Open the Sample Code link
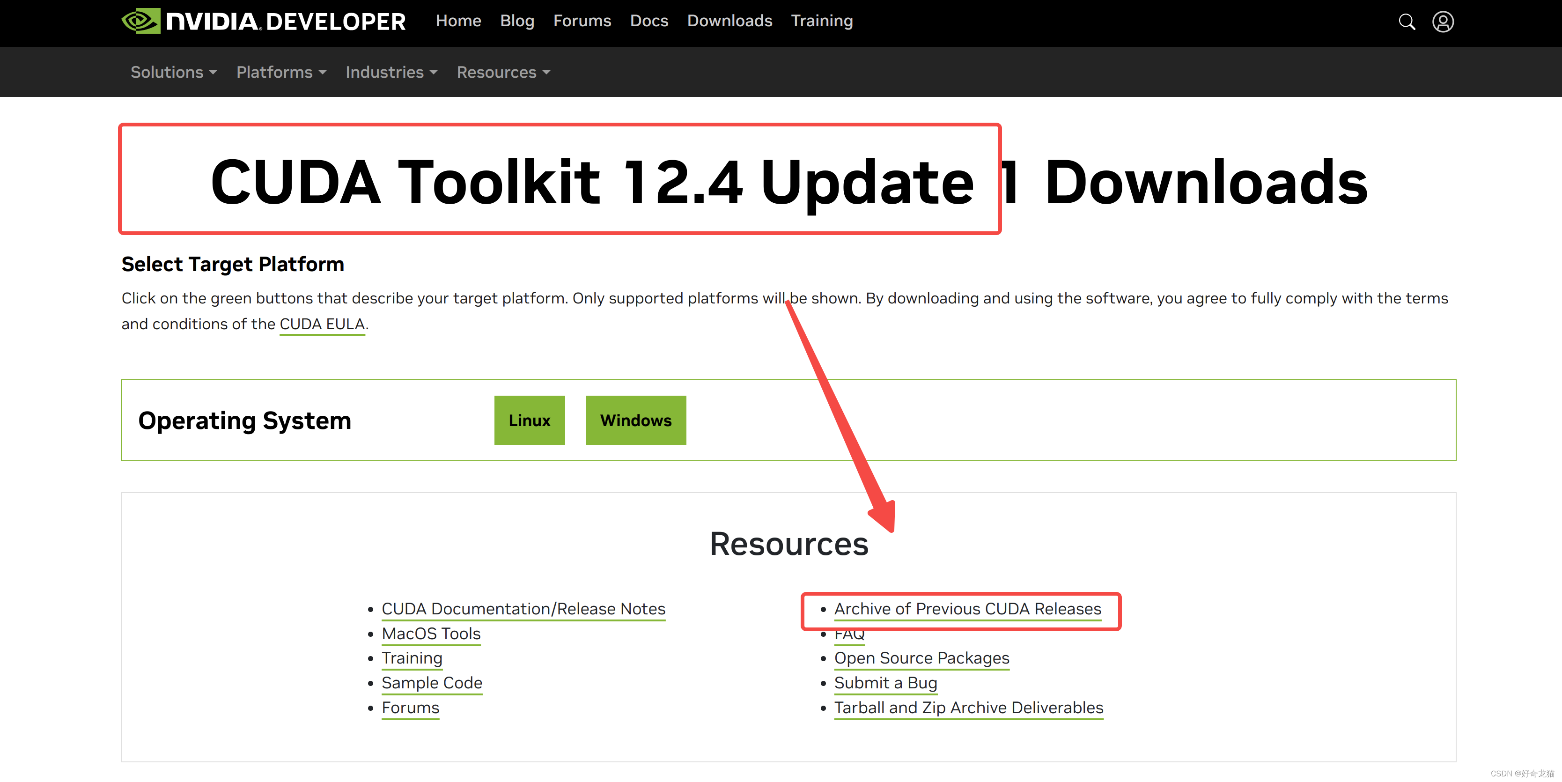The width and height of the screenshot is (1562, 782). 432,683
